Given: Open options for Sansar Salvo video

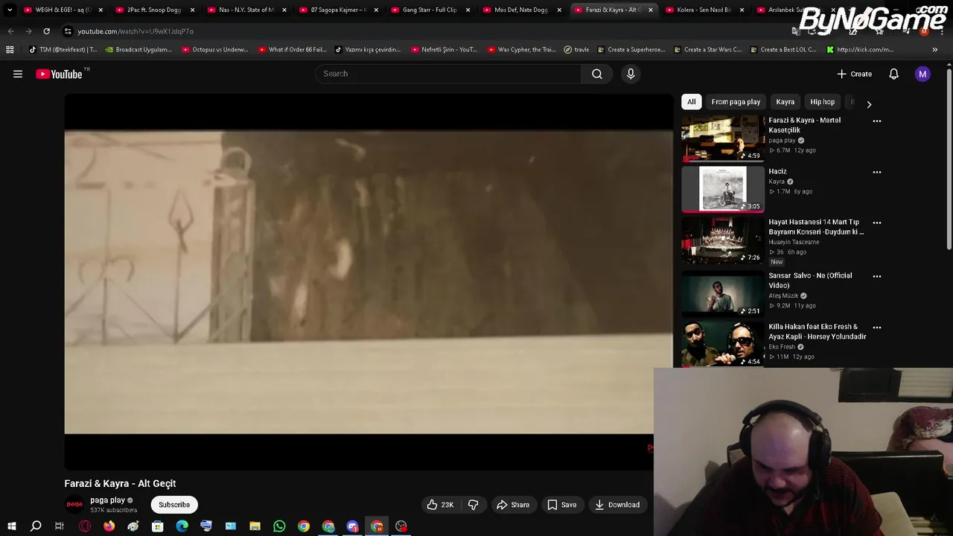Looking at the screenshot, I should click(876, 276).
